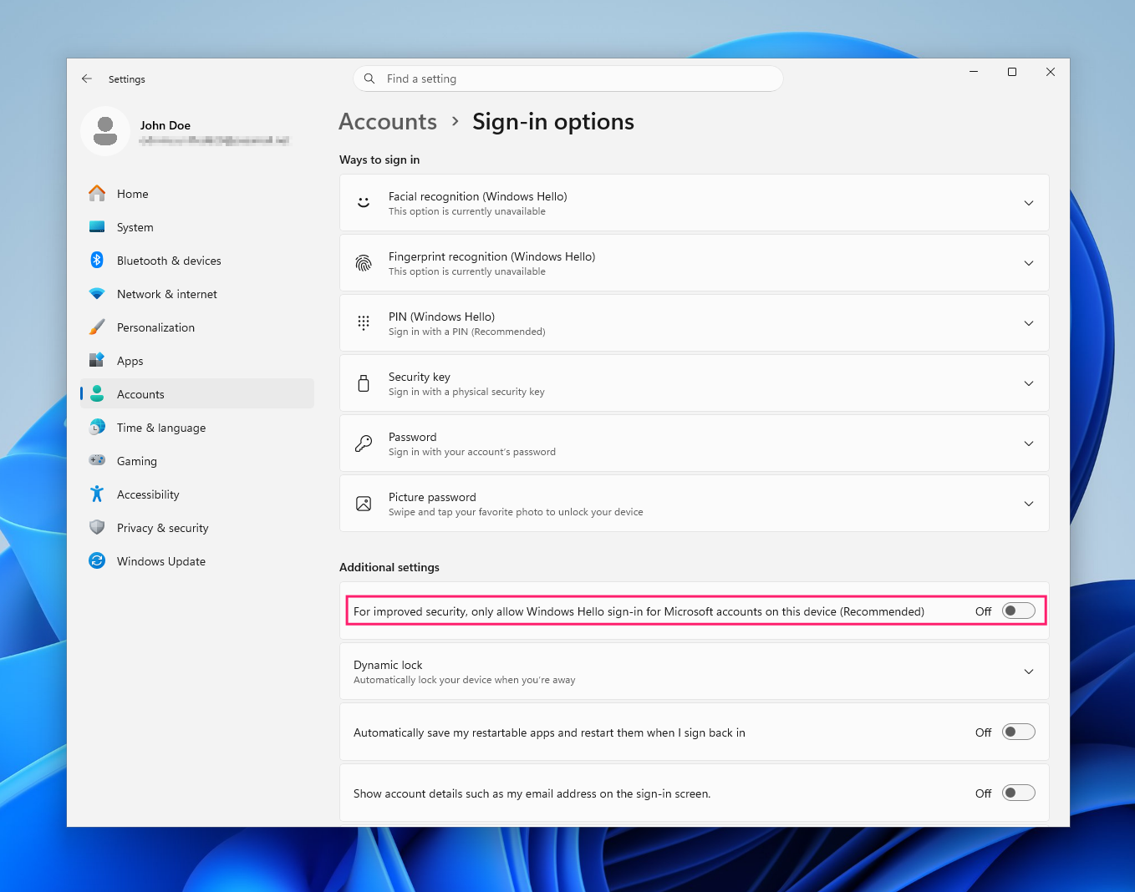Image resolution: width=1135 pixels, height=892 pixels.
Task: Expand Fingerprint recognition chevron
Action: coord(1029,263)
